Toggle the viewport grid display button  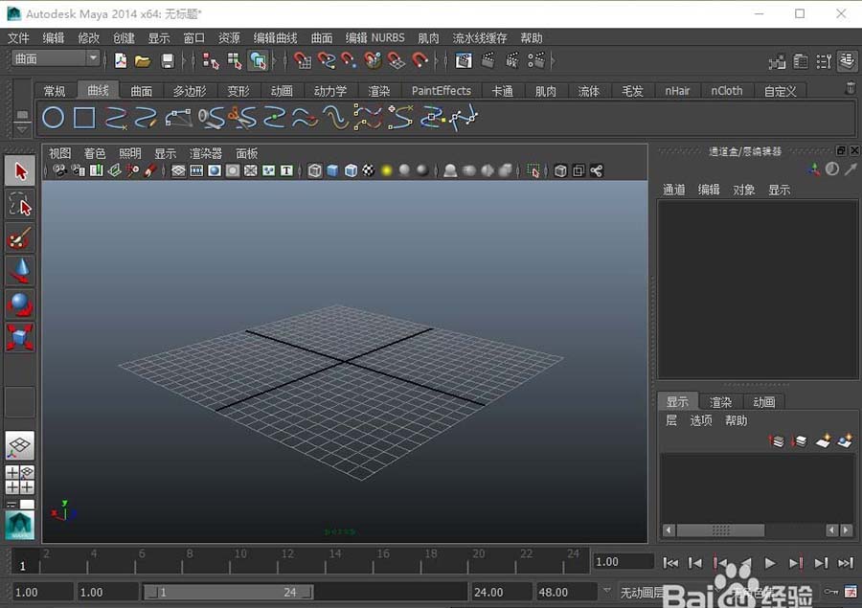(x=178, y=170)
